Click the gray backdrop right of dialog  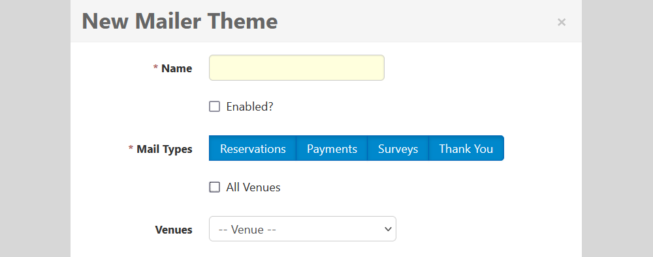(617, 128)
